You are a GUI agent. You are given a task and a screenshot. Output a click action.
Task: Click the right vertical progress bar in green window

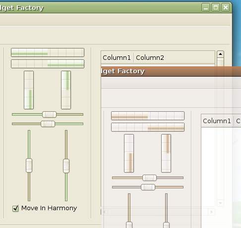tap(66, 90)
